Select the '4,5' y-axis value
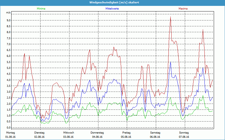 8,74
